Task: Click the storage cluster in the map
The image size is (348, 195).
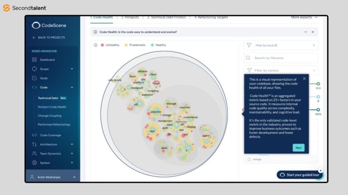Action: tap(171, 103)
